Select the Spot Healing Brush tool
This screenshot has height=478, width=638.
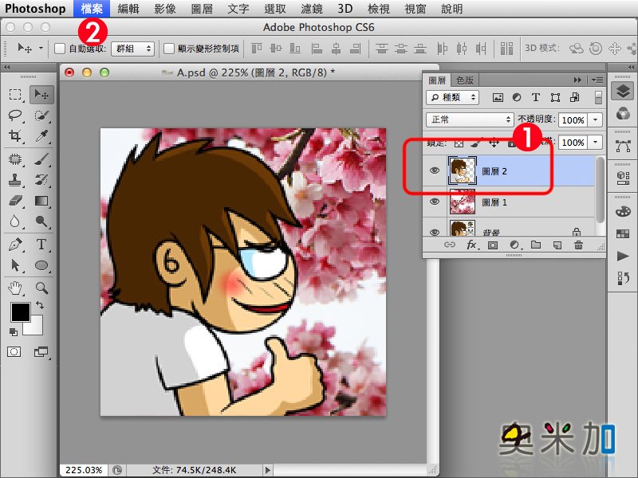(15, 159)
